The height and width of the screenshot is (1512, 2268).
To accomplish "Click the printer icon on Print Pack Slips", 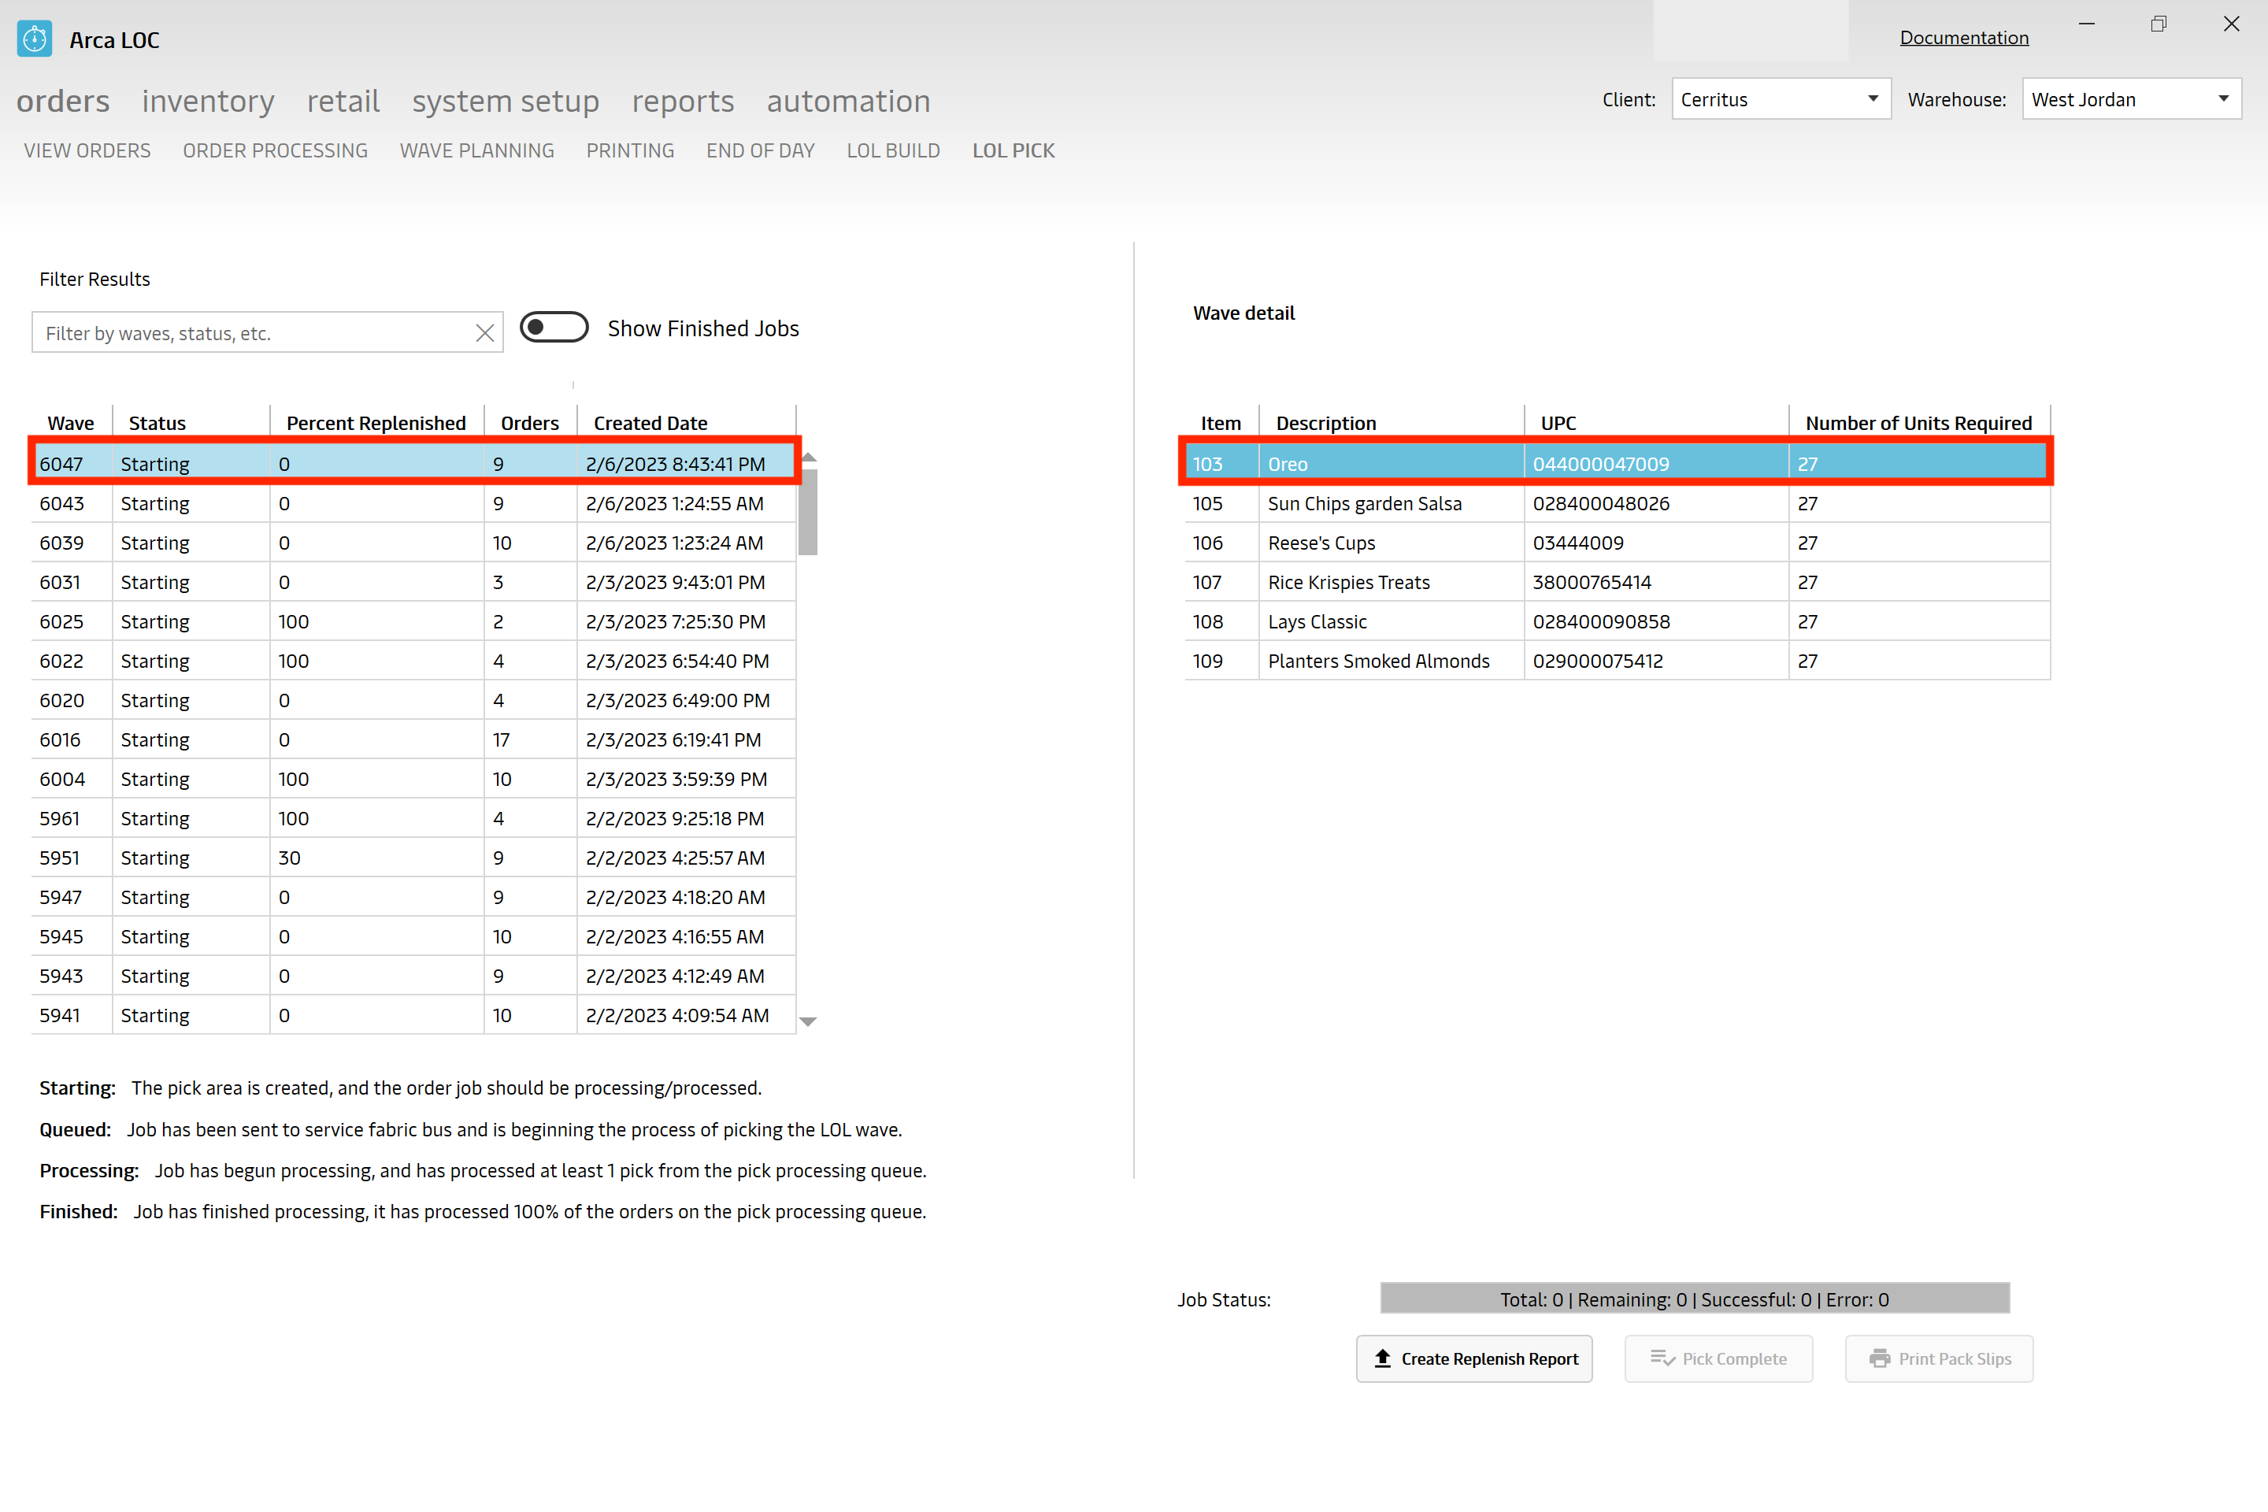I will (x=1881, y=1358).
